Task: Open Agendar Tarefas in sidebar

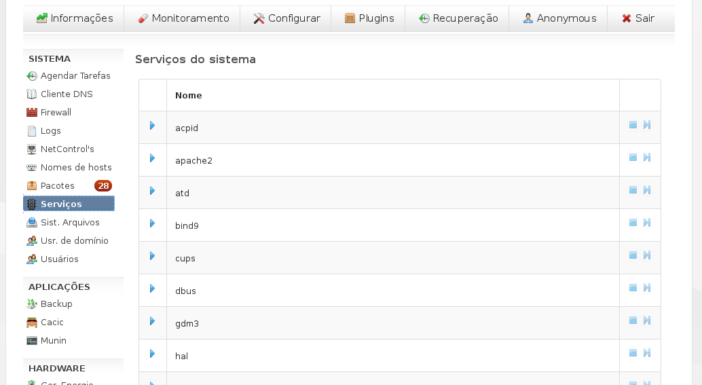Action: 69,75
